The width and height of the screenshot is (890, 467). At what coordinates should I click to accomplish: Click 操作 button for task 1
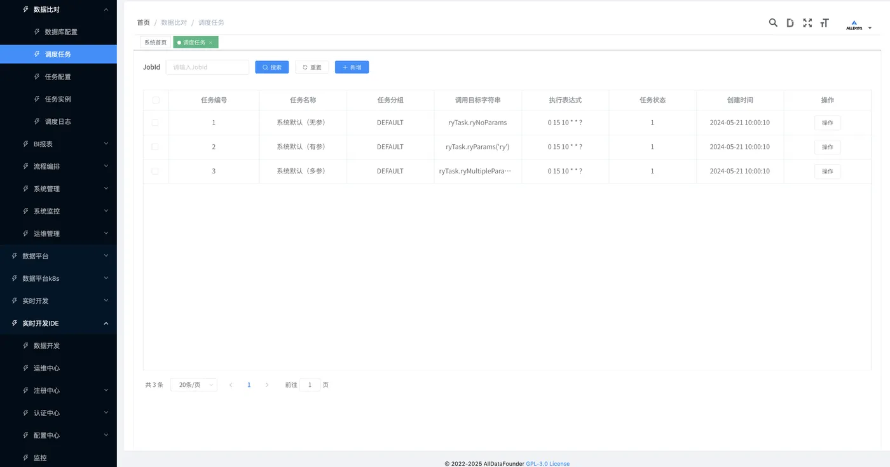[827, 123]
